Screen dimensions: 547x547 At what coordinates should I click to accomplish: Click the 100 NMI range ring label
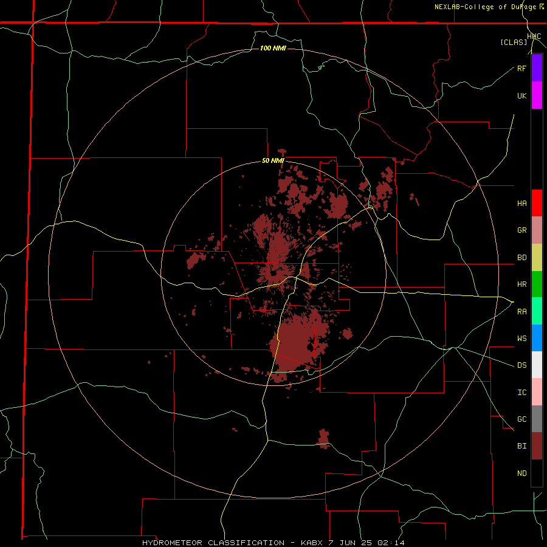point(273,48)
